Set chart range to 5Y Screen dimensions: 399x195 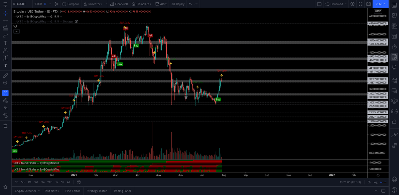click(x=63, y=182)
